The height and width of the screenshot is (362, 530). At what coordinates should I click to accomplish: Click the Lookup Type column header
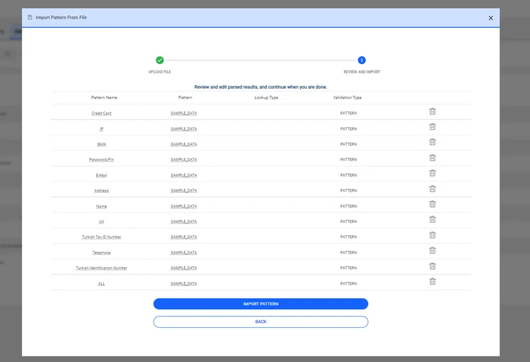266,97
